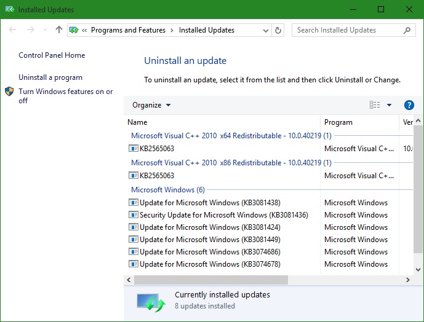Screen dimensions: 424x322
Task: Select KB2565063 under the x86 Redistributable
Action: click(157, 176)
